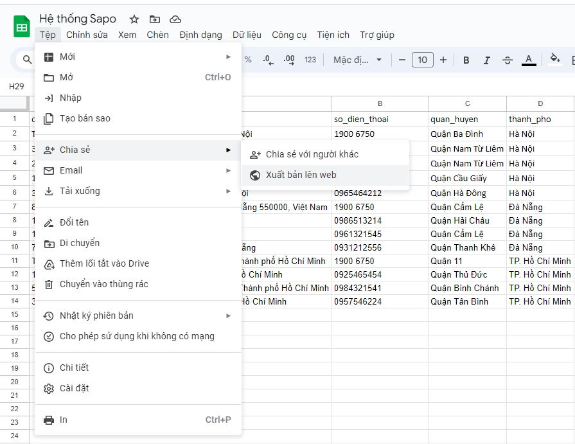Click the font size field showing 10
This screenshot has width=575, height=444.
click(x=423, y=60)
